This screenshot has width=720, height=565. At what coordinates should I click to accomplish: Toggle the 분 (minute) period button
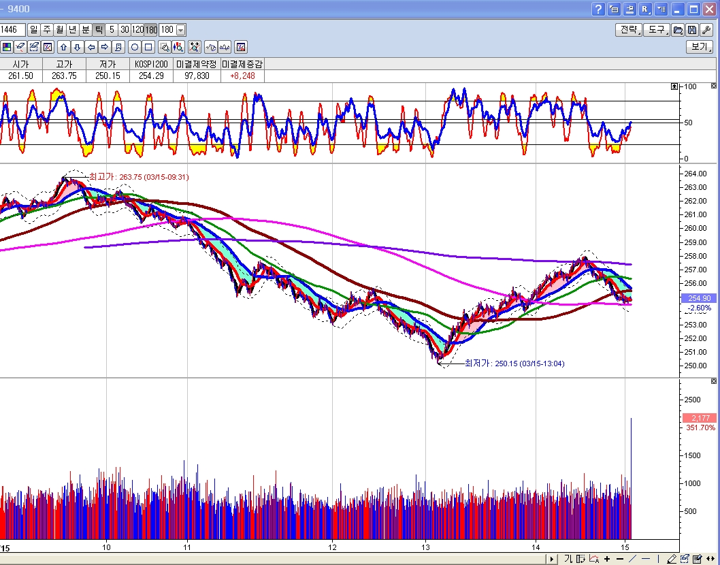pyautogui.click(x=86, y=30)
